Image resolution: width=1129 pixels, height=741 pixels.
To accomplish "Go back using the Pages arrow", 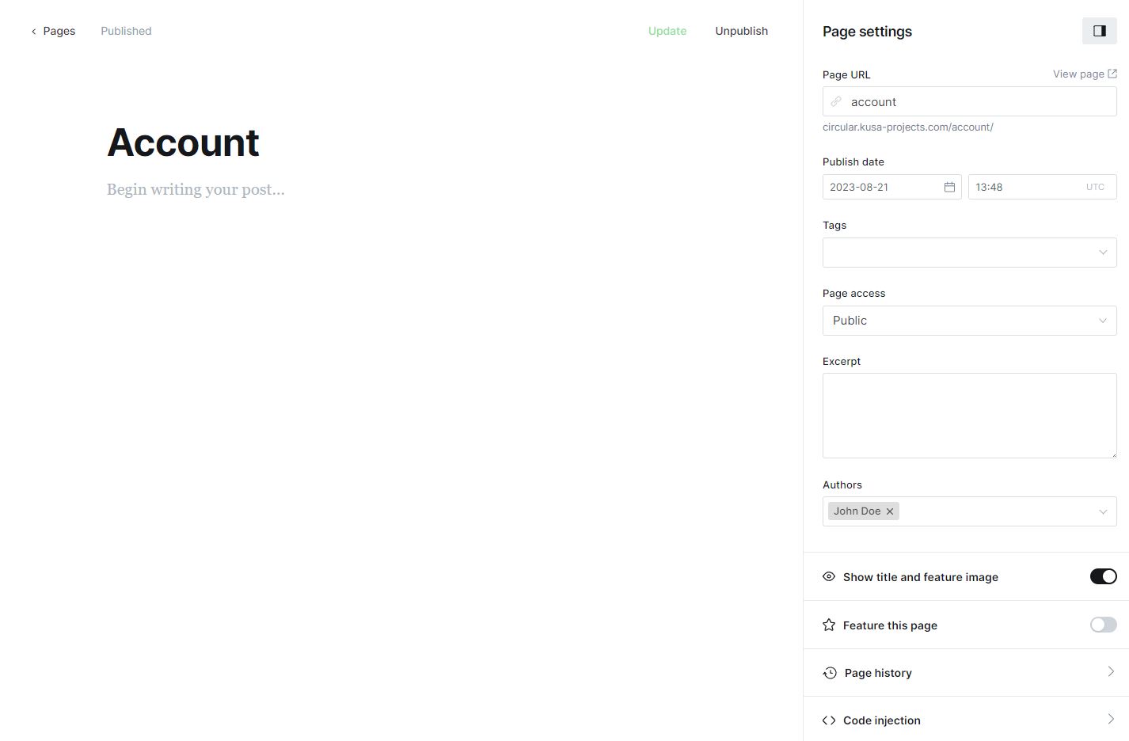I will (32, 31).
